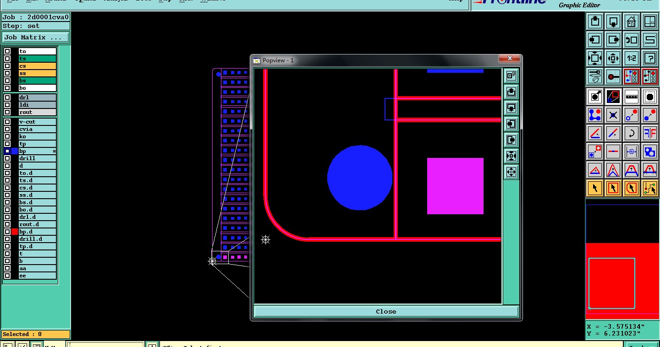Pan view left in main toolbar
This screenshot has width=660, height=347.
coord(595,40)
